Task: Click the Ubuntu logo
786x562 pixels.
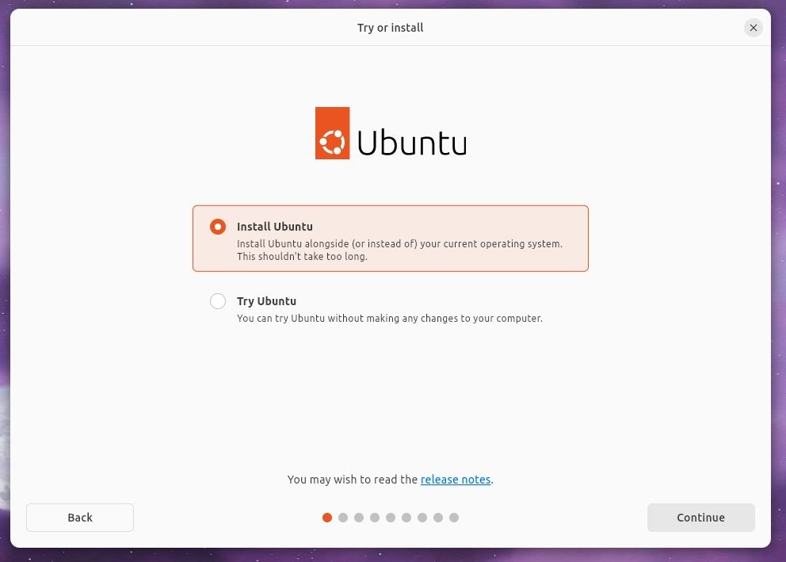Action: point(391,133)
